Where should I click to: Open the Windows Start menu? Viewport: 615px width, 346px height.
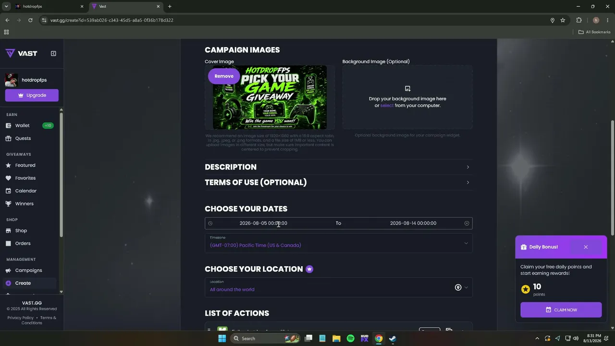[222, 338]
